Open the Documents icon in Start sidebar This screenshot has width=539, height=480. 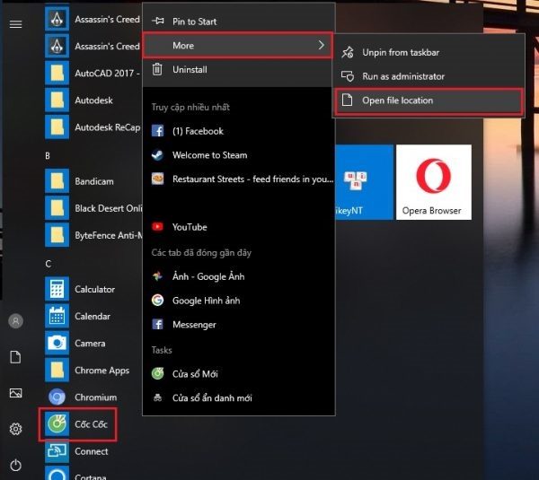pyautogui.click(x=15, y=357)
